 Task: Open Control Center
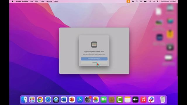tap(157, 1)
